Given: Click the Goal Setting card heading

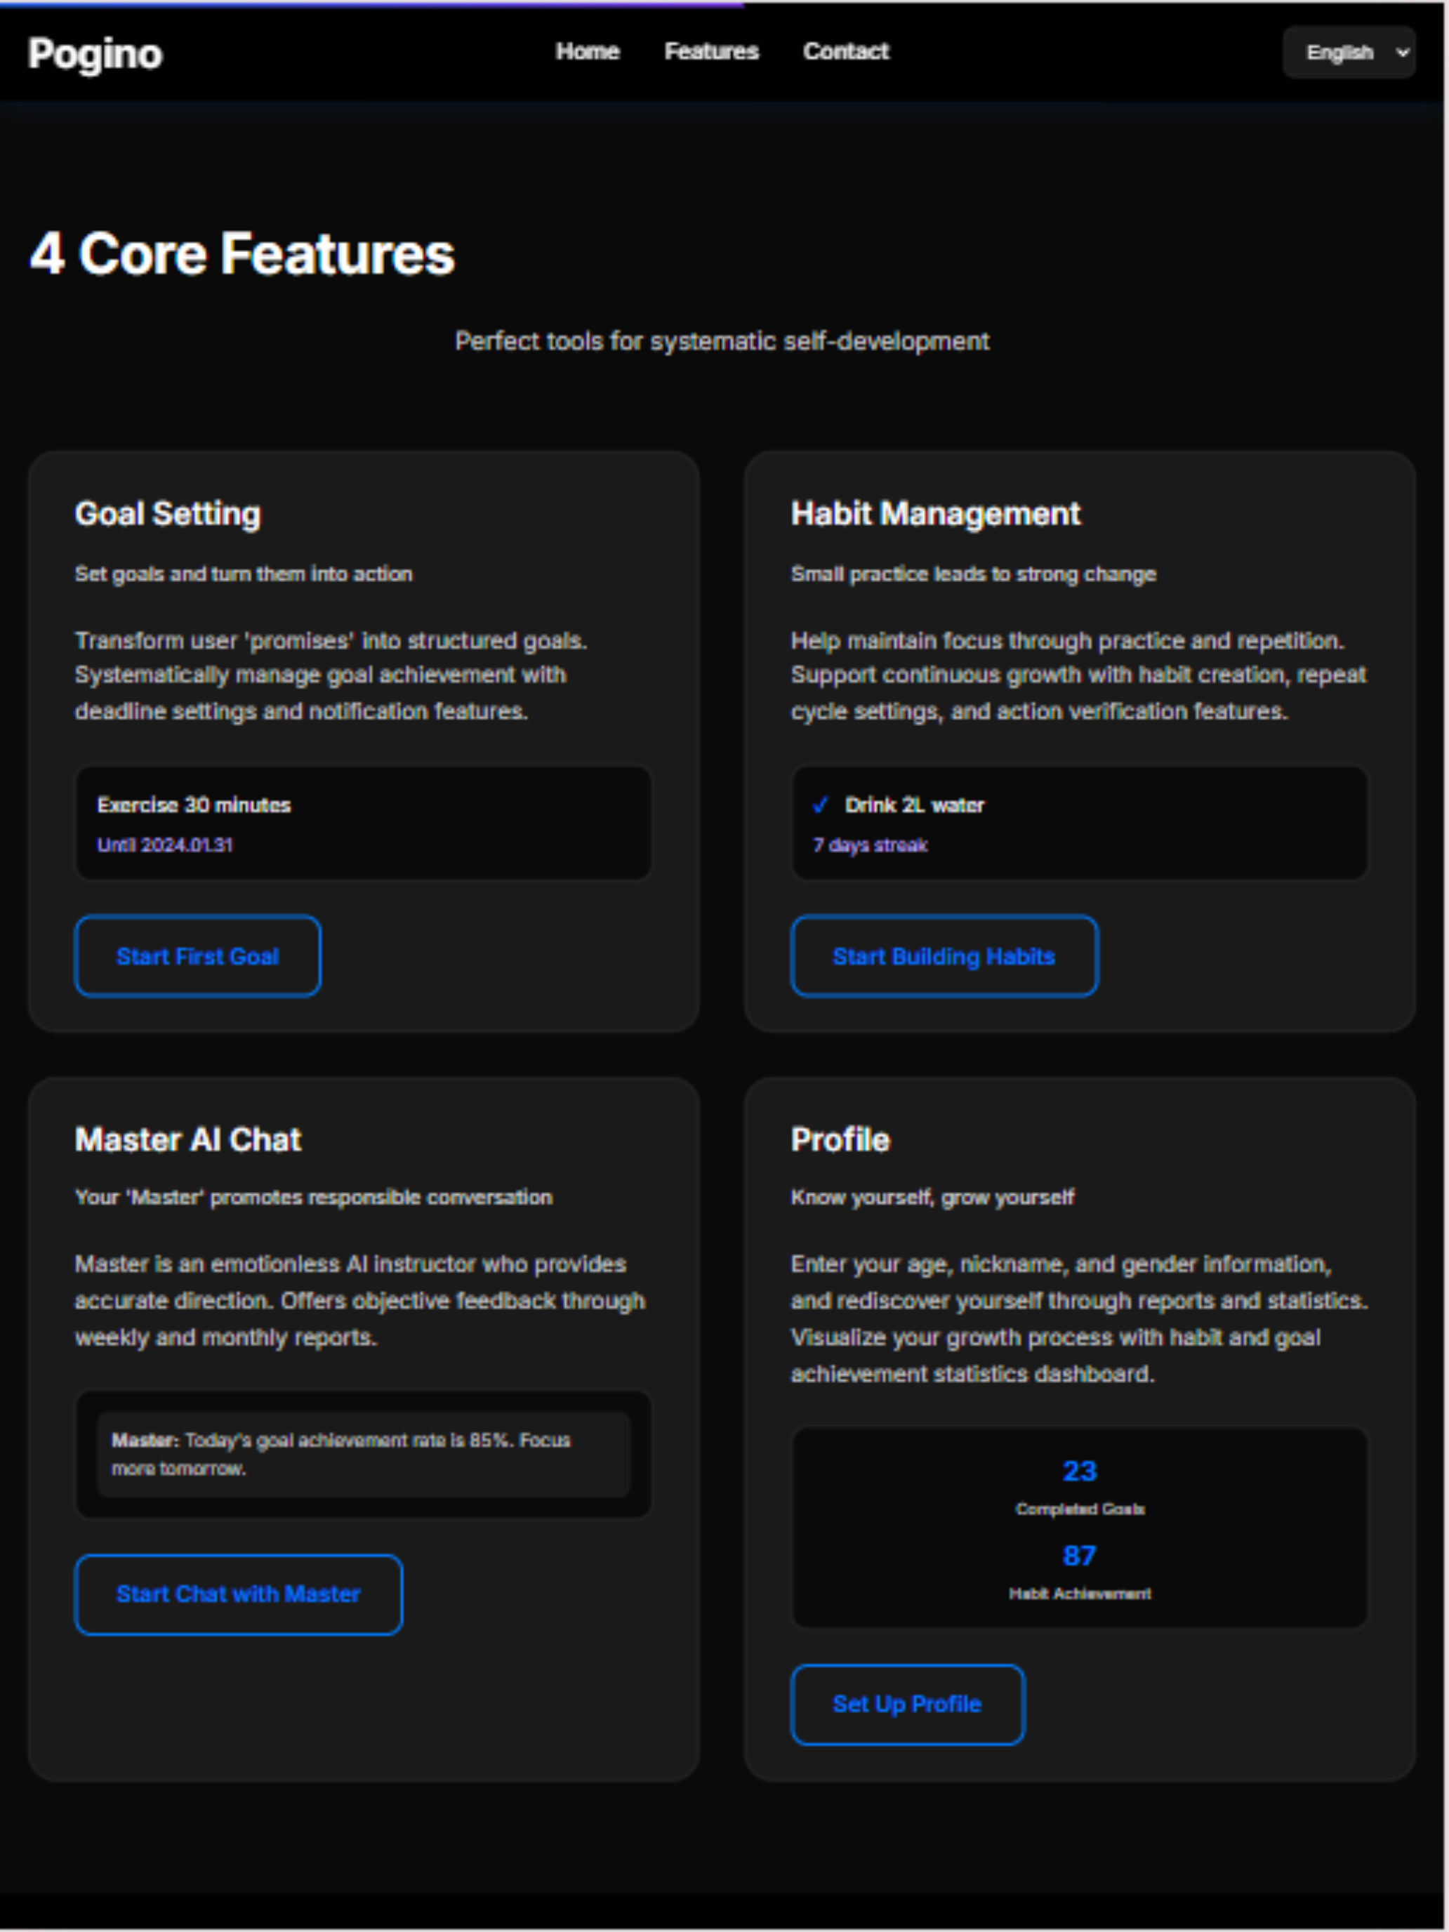Looking at the screenshot, I should pyautogui.click(x=168, y=514).
